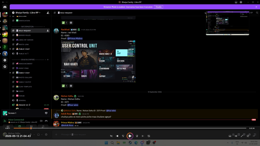Open the Inbox icon in title bar
The image size is (260, 146).
pyautogui.click(x=236, y=2)
